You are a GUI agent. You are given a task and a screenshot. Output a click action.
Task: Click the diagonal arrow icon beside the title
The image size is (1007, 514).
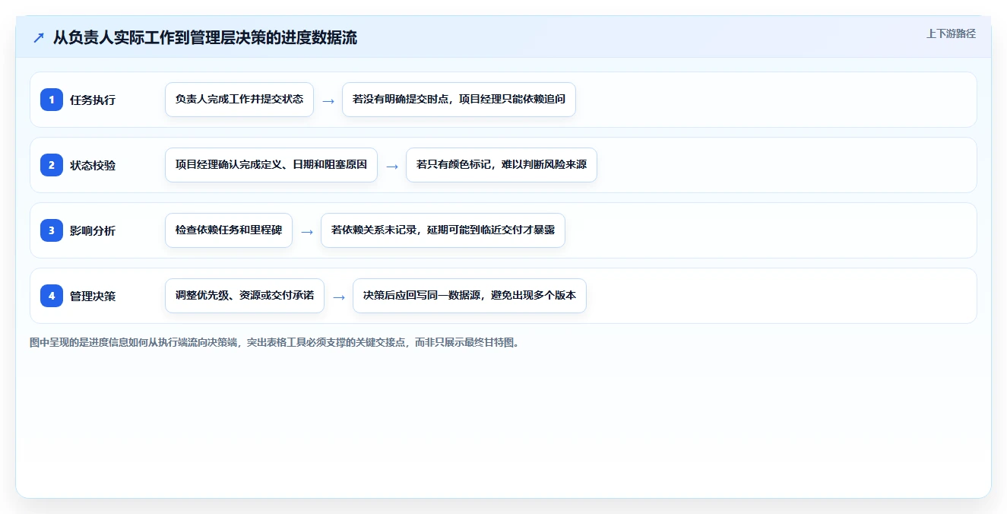click(x=39, y=38)
